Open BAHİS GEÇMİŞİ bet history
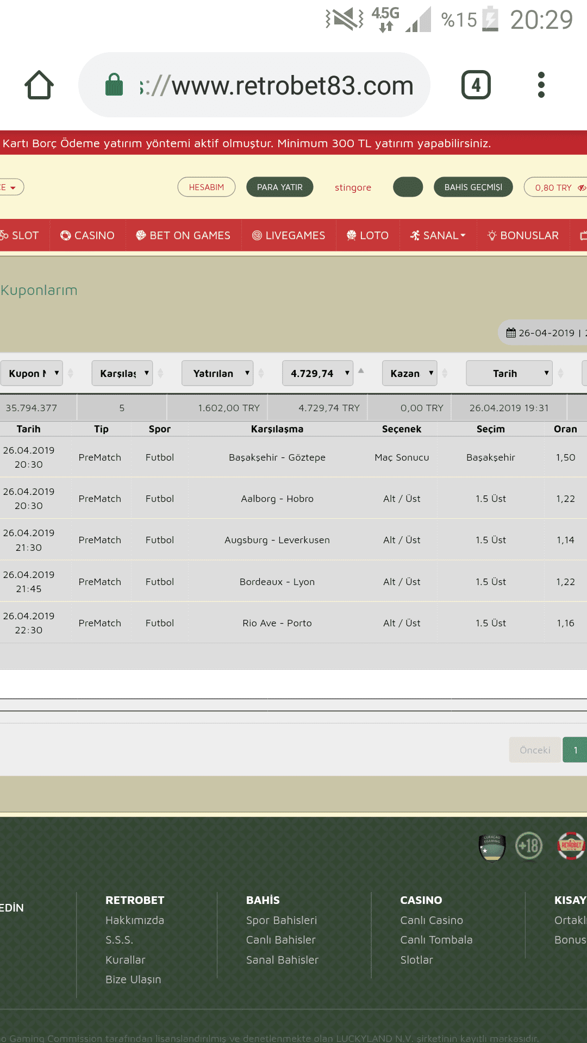The height and width of the screenshot is (1043, 587). [x=473, y=187]
